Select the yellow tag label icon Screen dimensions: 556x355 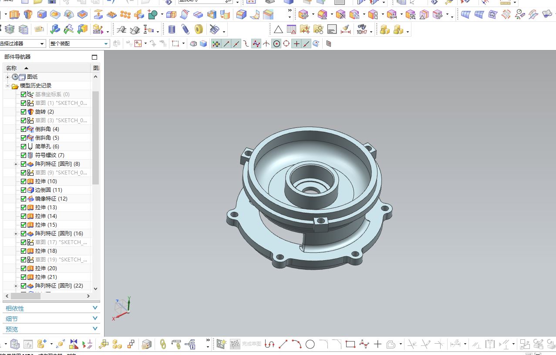point(39,30)
